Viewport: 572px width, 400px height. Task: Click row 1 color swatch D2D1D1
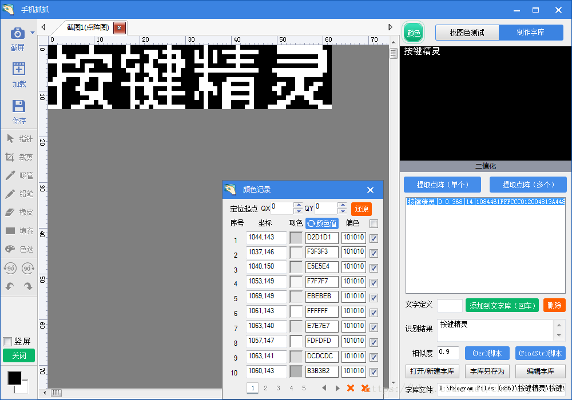(296, 238)
